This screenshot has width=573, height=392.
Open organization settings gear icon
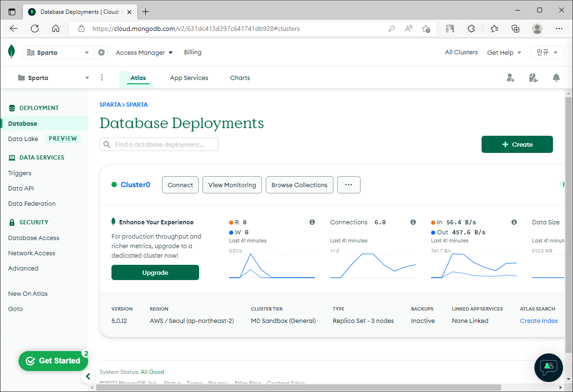pos(101,52)
